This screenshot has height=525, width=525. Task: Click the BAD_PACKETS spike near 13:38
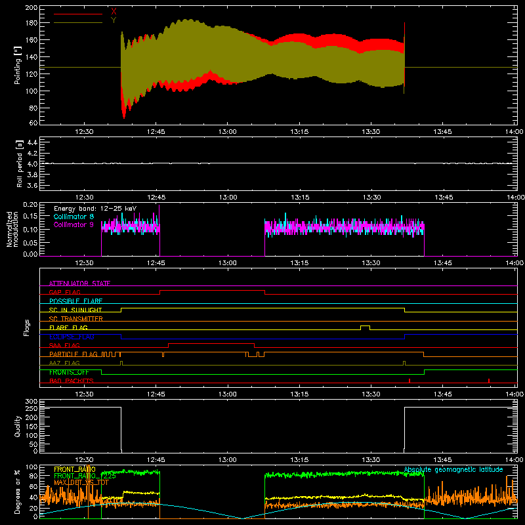(x=409, y=381)
